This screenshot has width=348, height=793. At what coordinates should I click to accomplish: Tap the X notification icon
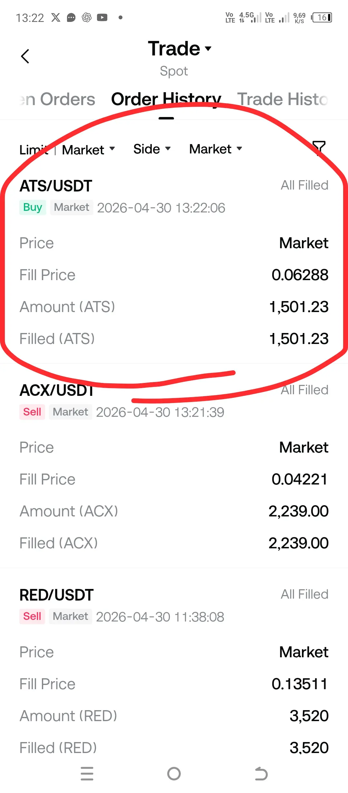(x=56, y=17)
